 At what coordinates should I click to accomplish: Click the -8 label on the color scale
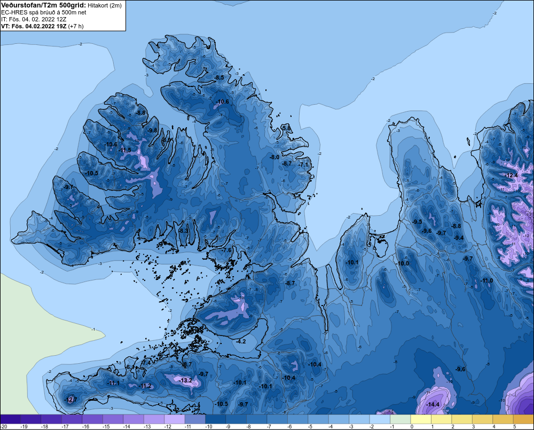tap(249, 427)
